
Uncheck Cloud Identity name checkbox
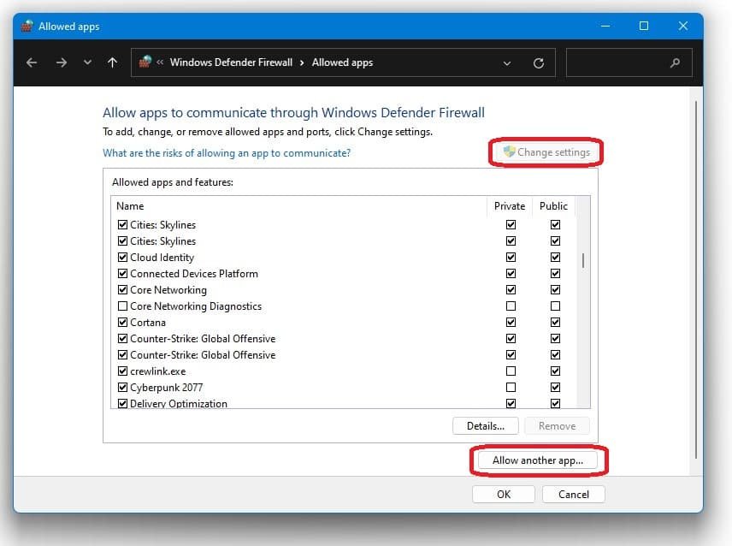click(123, 258)
